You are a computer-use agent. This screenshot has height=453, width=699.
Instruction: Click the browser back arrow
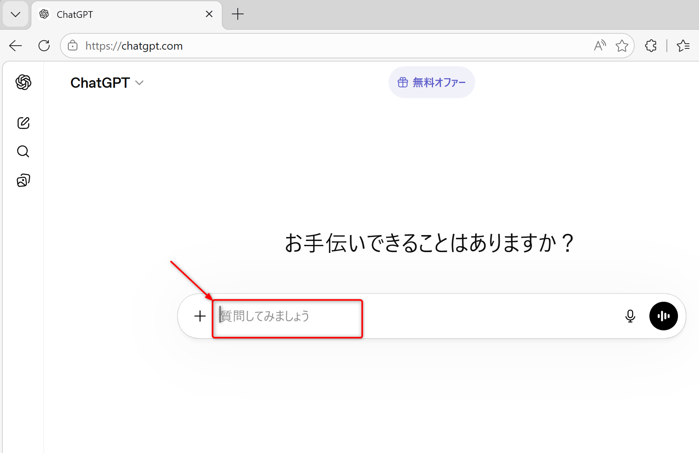[15, 46]
